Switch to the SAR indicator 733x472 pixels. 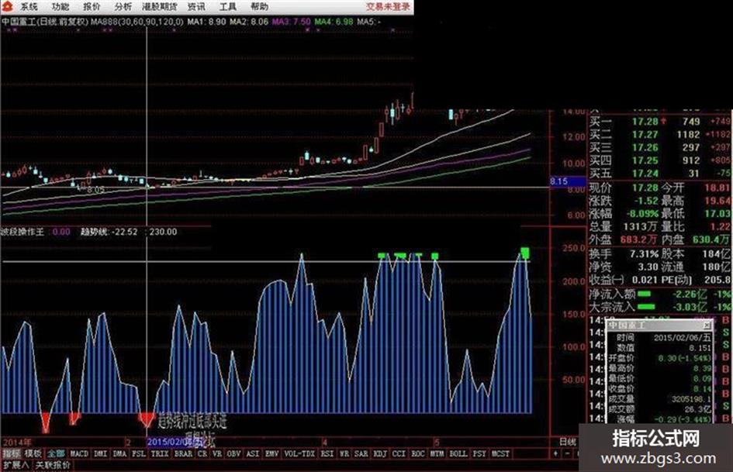point(361,453)
